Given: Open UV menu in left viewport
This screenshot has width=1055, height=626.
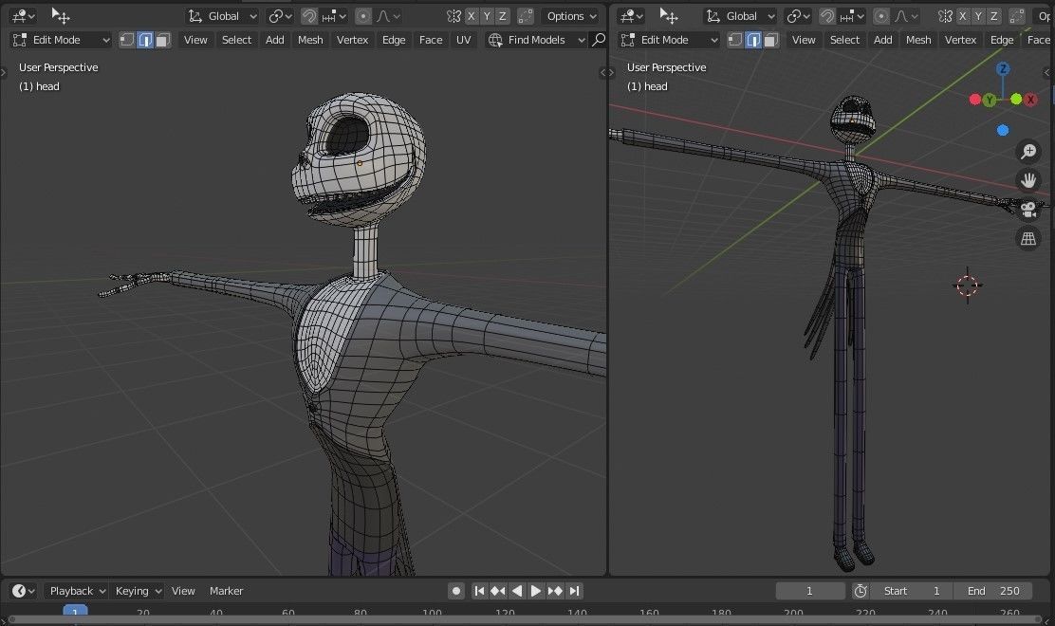Looking at the screenshot, I should pos(464,40).
